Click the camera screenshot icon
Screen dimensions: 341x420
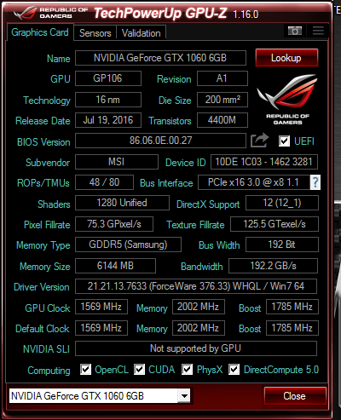click(295, 31)
